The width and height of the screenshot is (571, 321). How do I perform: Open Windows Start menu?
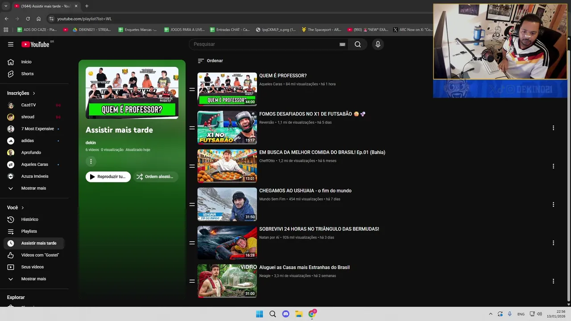click(259, 314)
